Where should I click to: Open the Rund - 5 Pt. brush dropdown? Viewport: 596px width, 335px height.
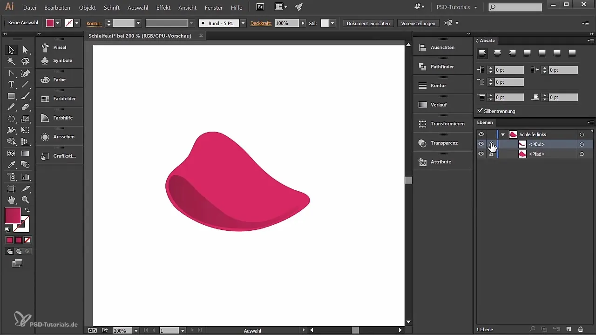click(x=243, y=23)
